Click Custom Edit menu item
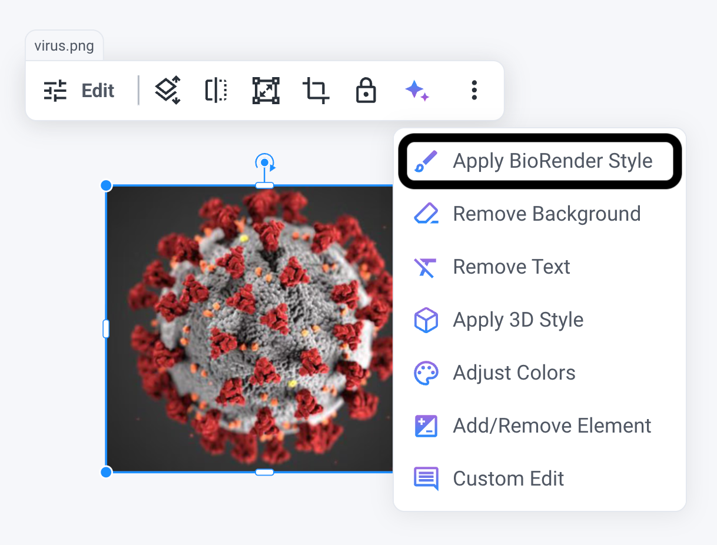The height and width of the screenshot is (545, 717). point(540,479)
